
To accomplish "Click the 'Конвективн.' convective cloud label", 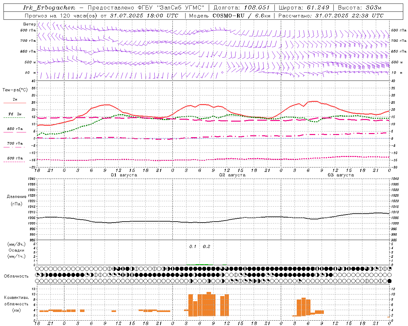I will [17, 298].
